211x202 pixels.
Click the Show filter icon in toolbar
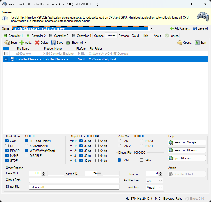coord(68,43)
